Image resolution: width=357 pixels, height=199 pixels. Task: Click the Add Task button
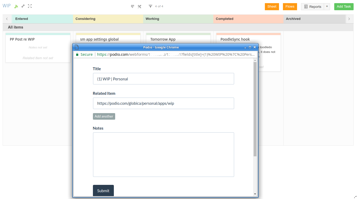(344, 7)
